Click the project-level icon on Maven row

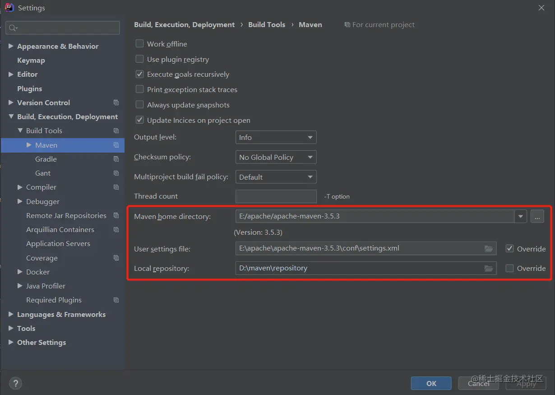[x=116, y=145]
